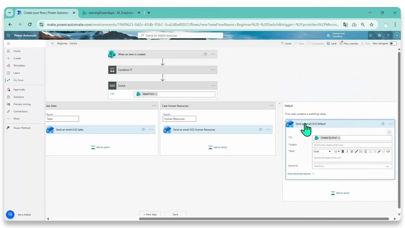
Task: Click Add an action under Case Sales
Action: click(100, 147)
